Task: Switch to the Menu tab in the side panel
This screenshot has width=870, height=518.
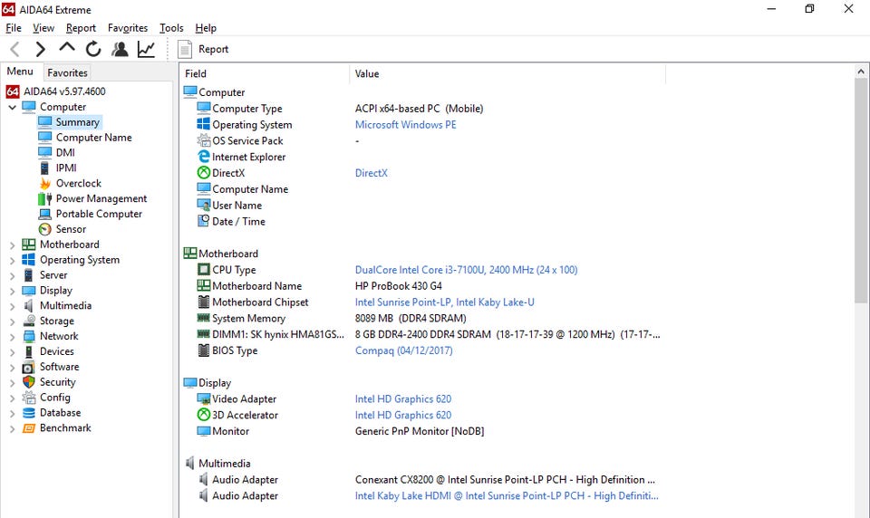Action: [x=20, y=72]
